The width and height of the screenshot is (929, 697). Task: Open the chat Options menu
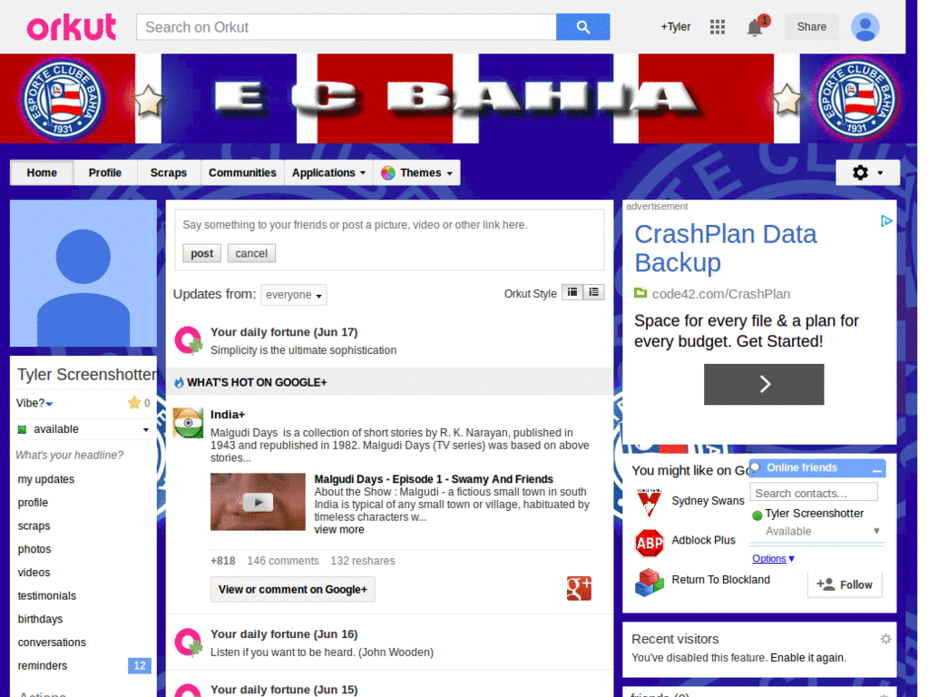[x=773, y=558]
